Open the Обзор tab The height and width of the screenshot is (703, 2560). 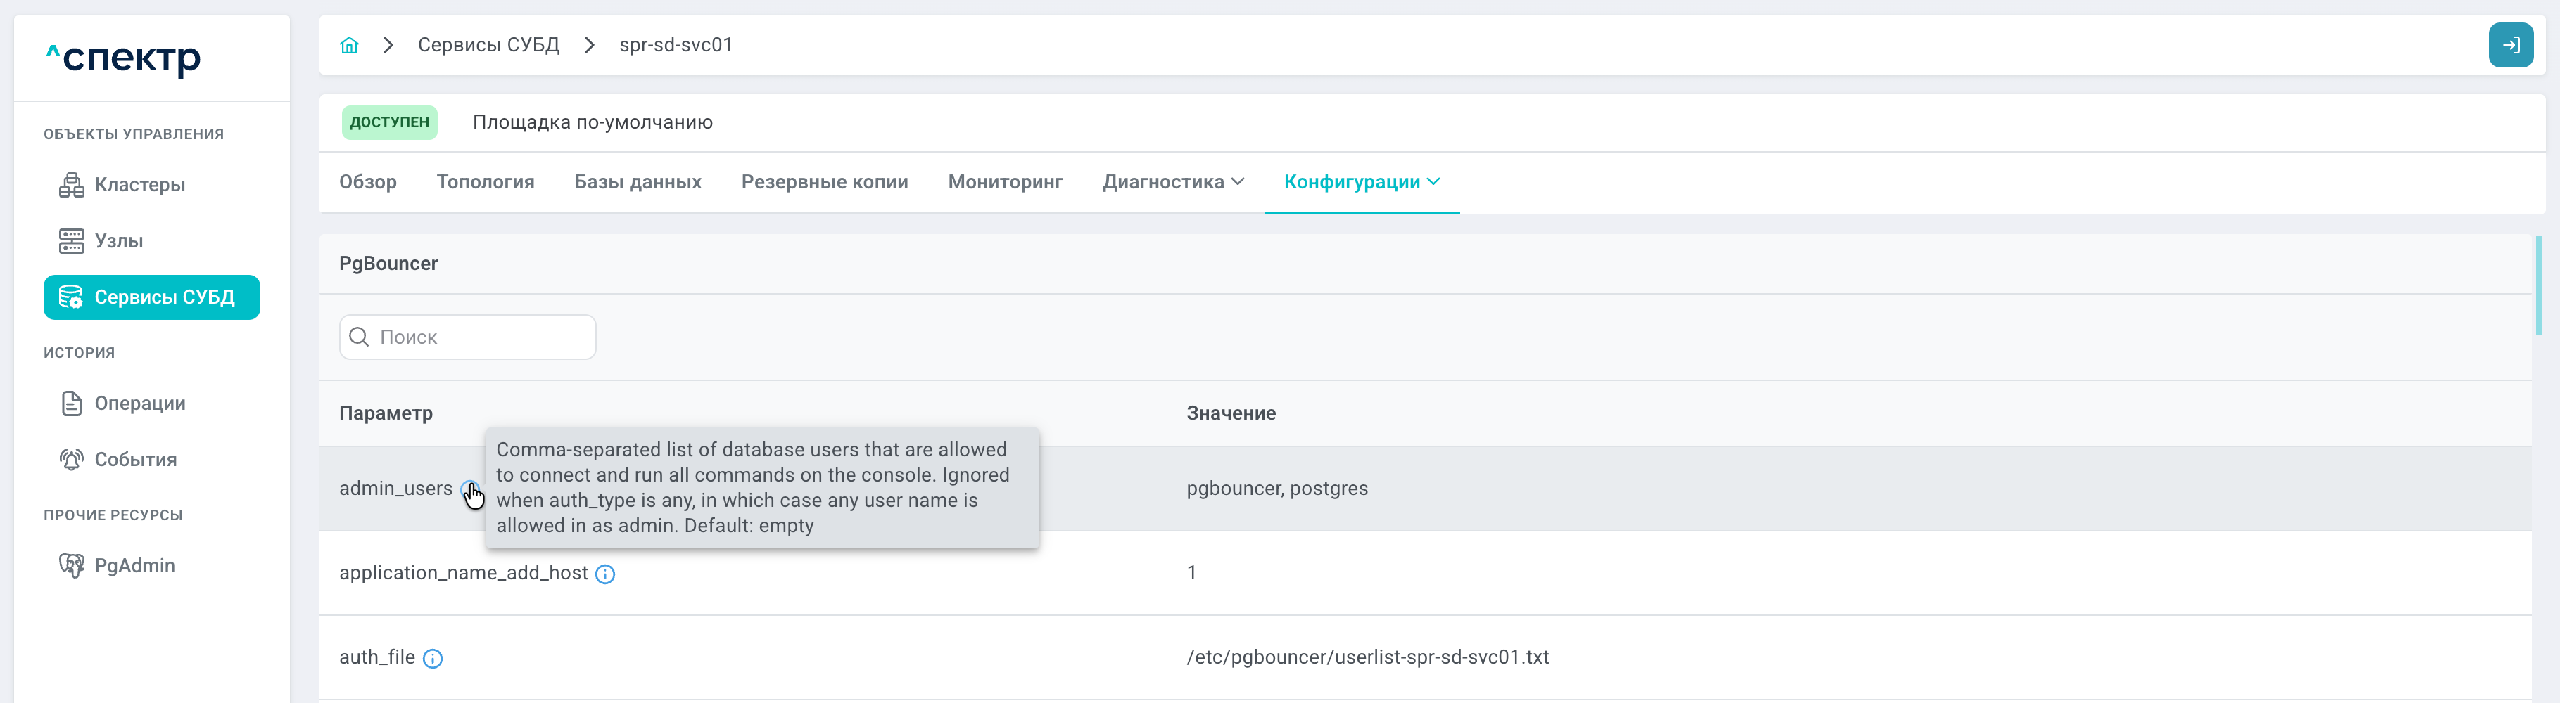pos(368,181)
